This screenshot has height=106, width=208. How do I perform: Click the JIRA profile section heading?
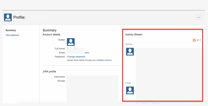tap(49, 72)
